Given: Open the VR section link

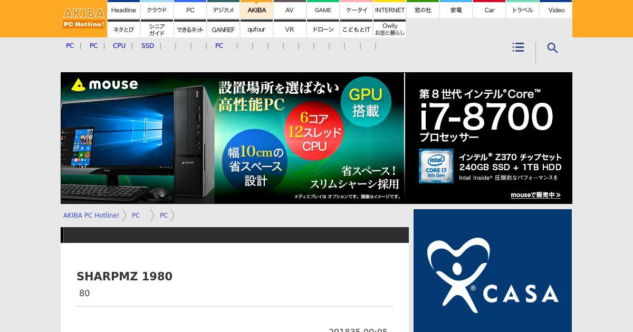Looking at the screenshot, I should coord(290,30).
